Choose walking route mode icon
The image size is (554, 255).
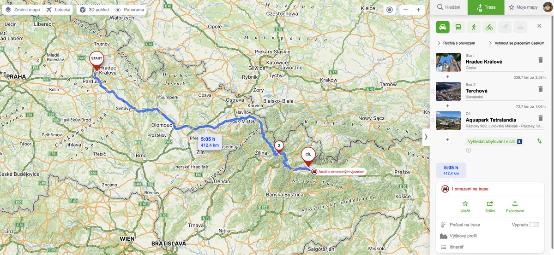point(474,27)
